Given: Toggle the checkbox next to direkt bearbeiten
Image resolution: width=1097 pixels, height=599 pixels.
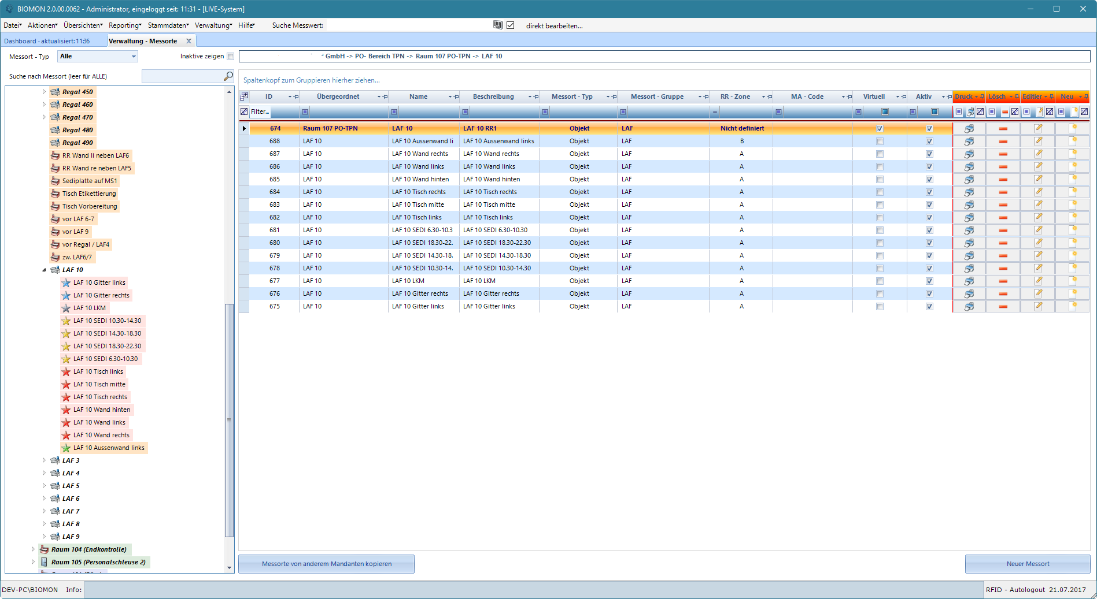Looking at the screenshot, I should 511,25.
